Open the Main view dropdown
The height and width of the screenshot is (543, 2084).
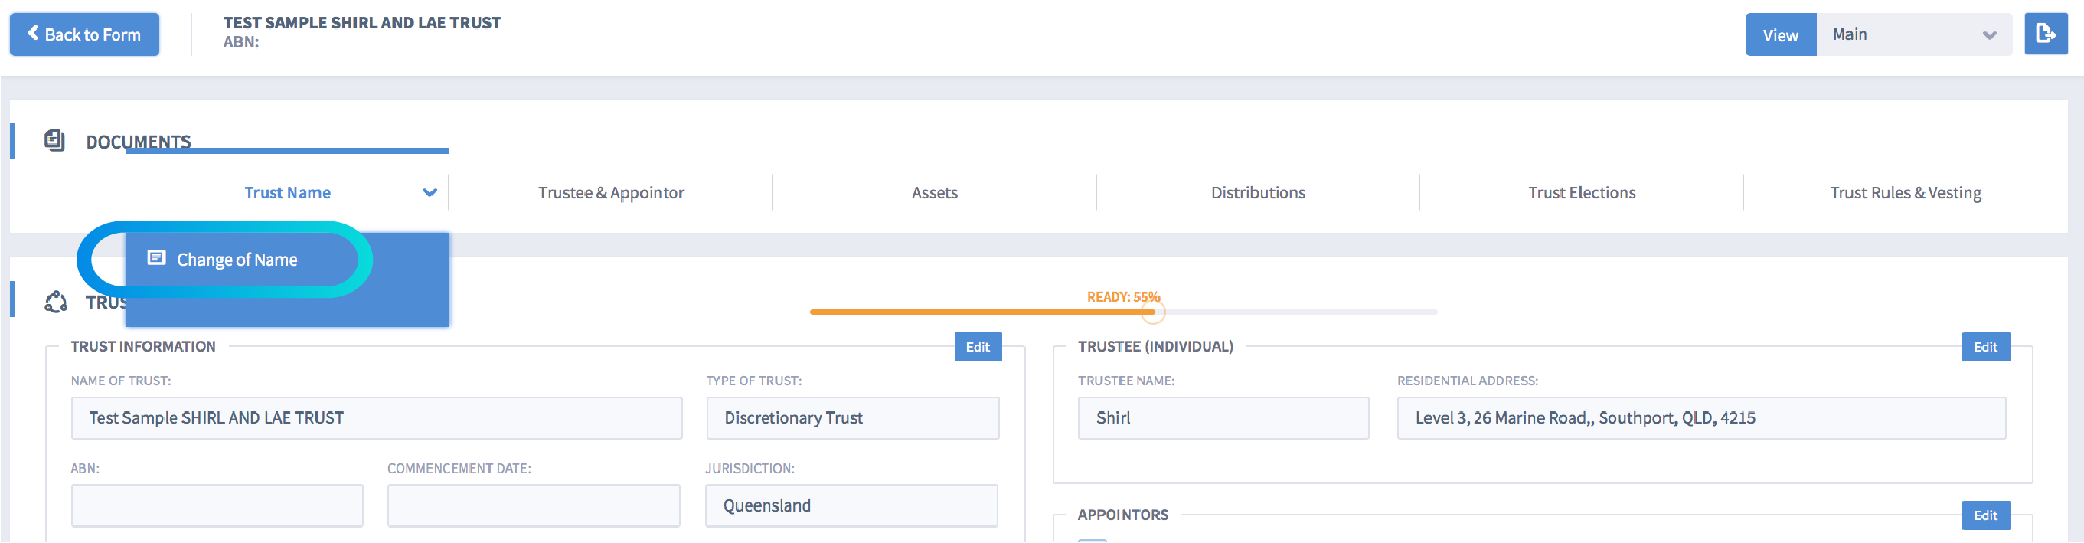click(1913, 34)
